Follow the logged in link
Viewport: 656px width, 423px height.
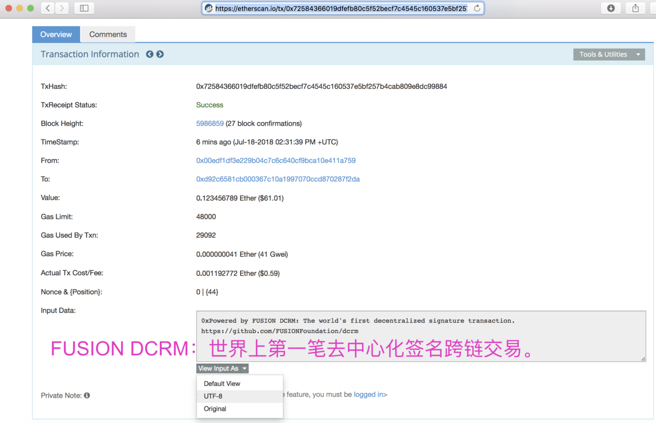[x=368, y=394]
